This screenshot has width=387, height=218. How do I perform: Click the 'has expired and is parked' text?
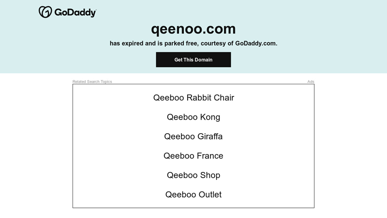153,43
